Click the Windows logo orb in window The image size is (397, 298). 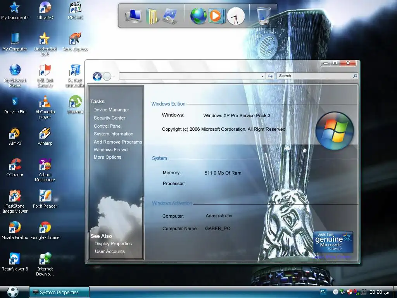click(335, 131)
